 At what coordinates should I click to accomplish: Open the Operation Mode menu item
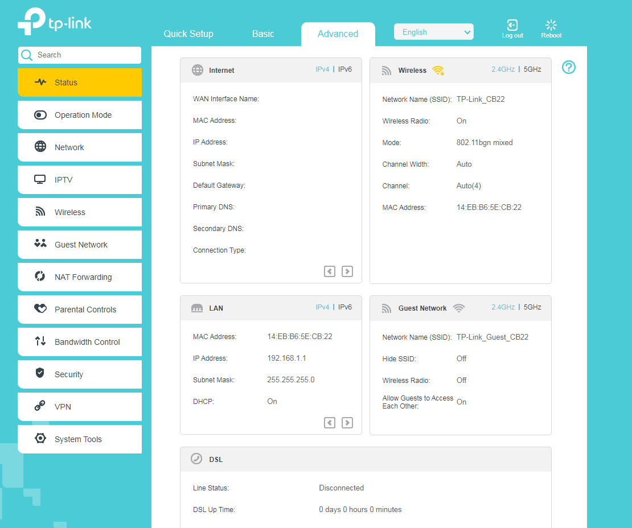click(80, 115)
